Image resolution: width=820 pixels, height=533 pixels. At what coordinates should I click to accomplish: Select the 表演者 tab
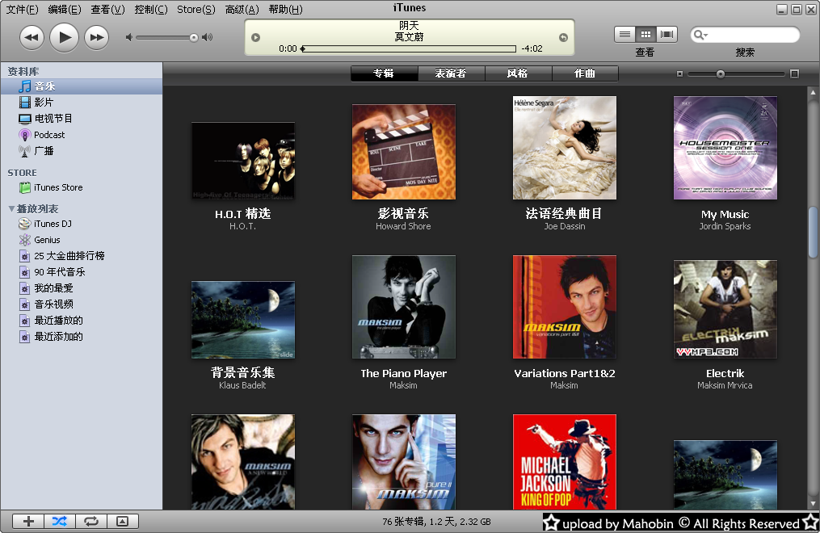point(452,73)
